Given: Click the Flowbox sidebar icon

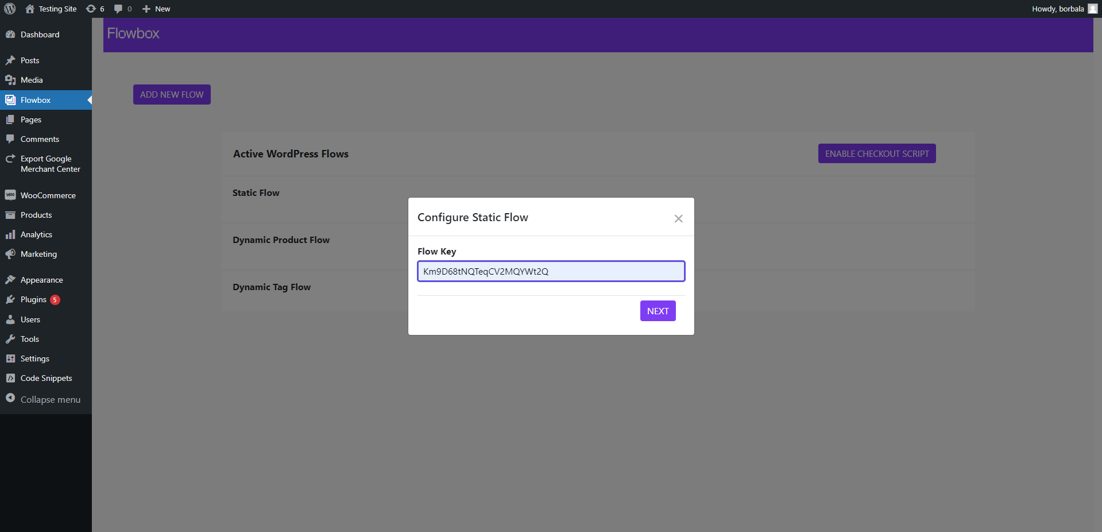Looking at the screenshot, I should pyautogui.click(x=10, y=100).
